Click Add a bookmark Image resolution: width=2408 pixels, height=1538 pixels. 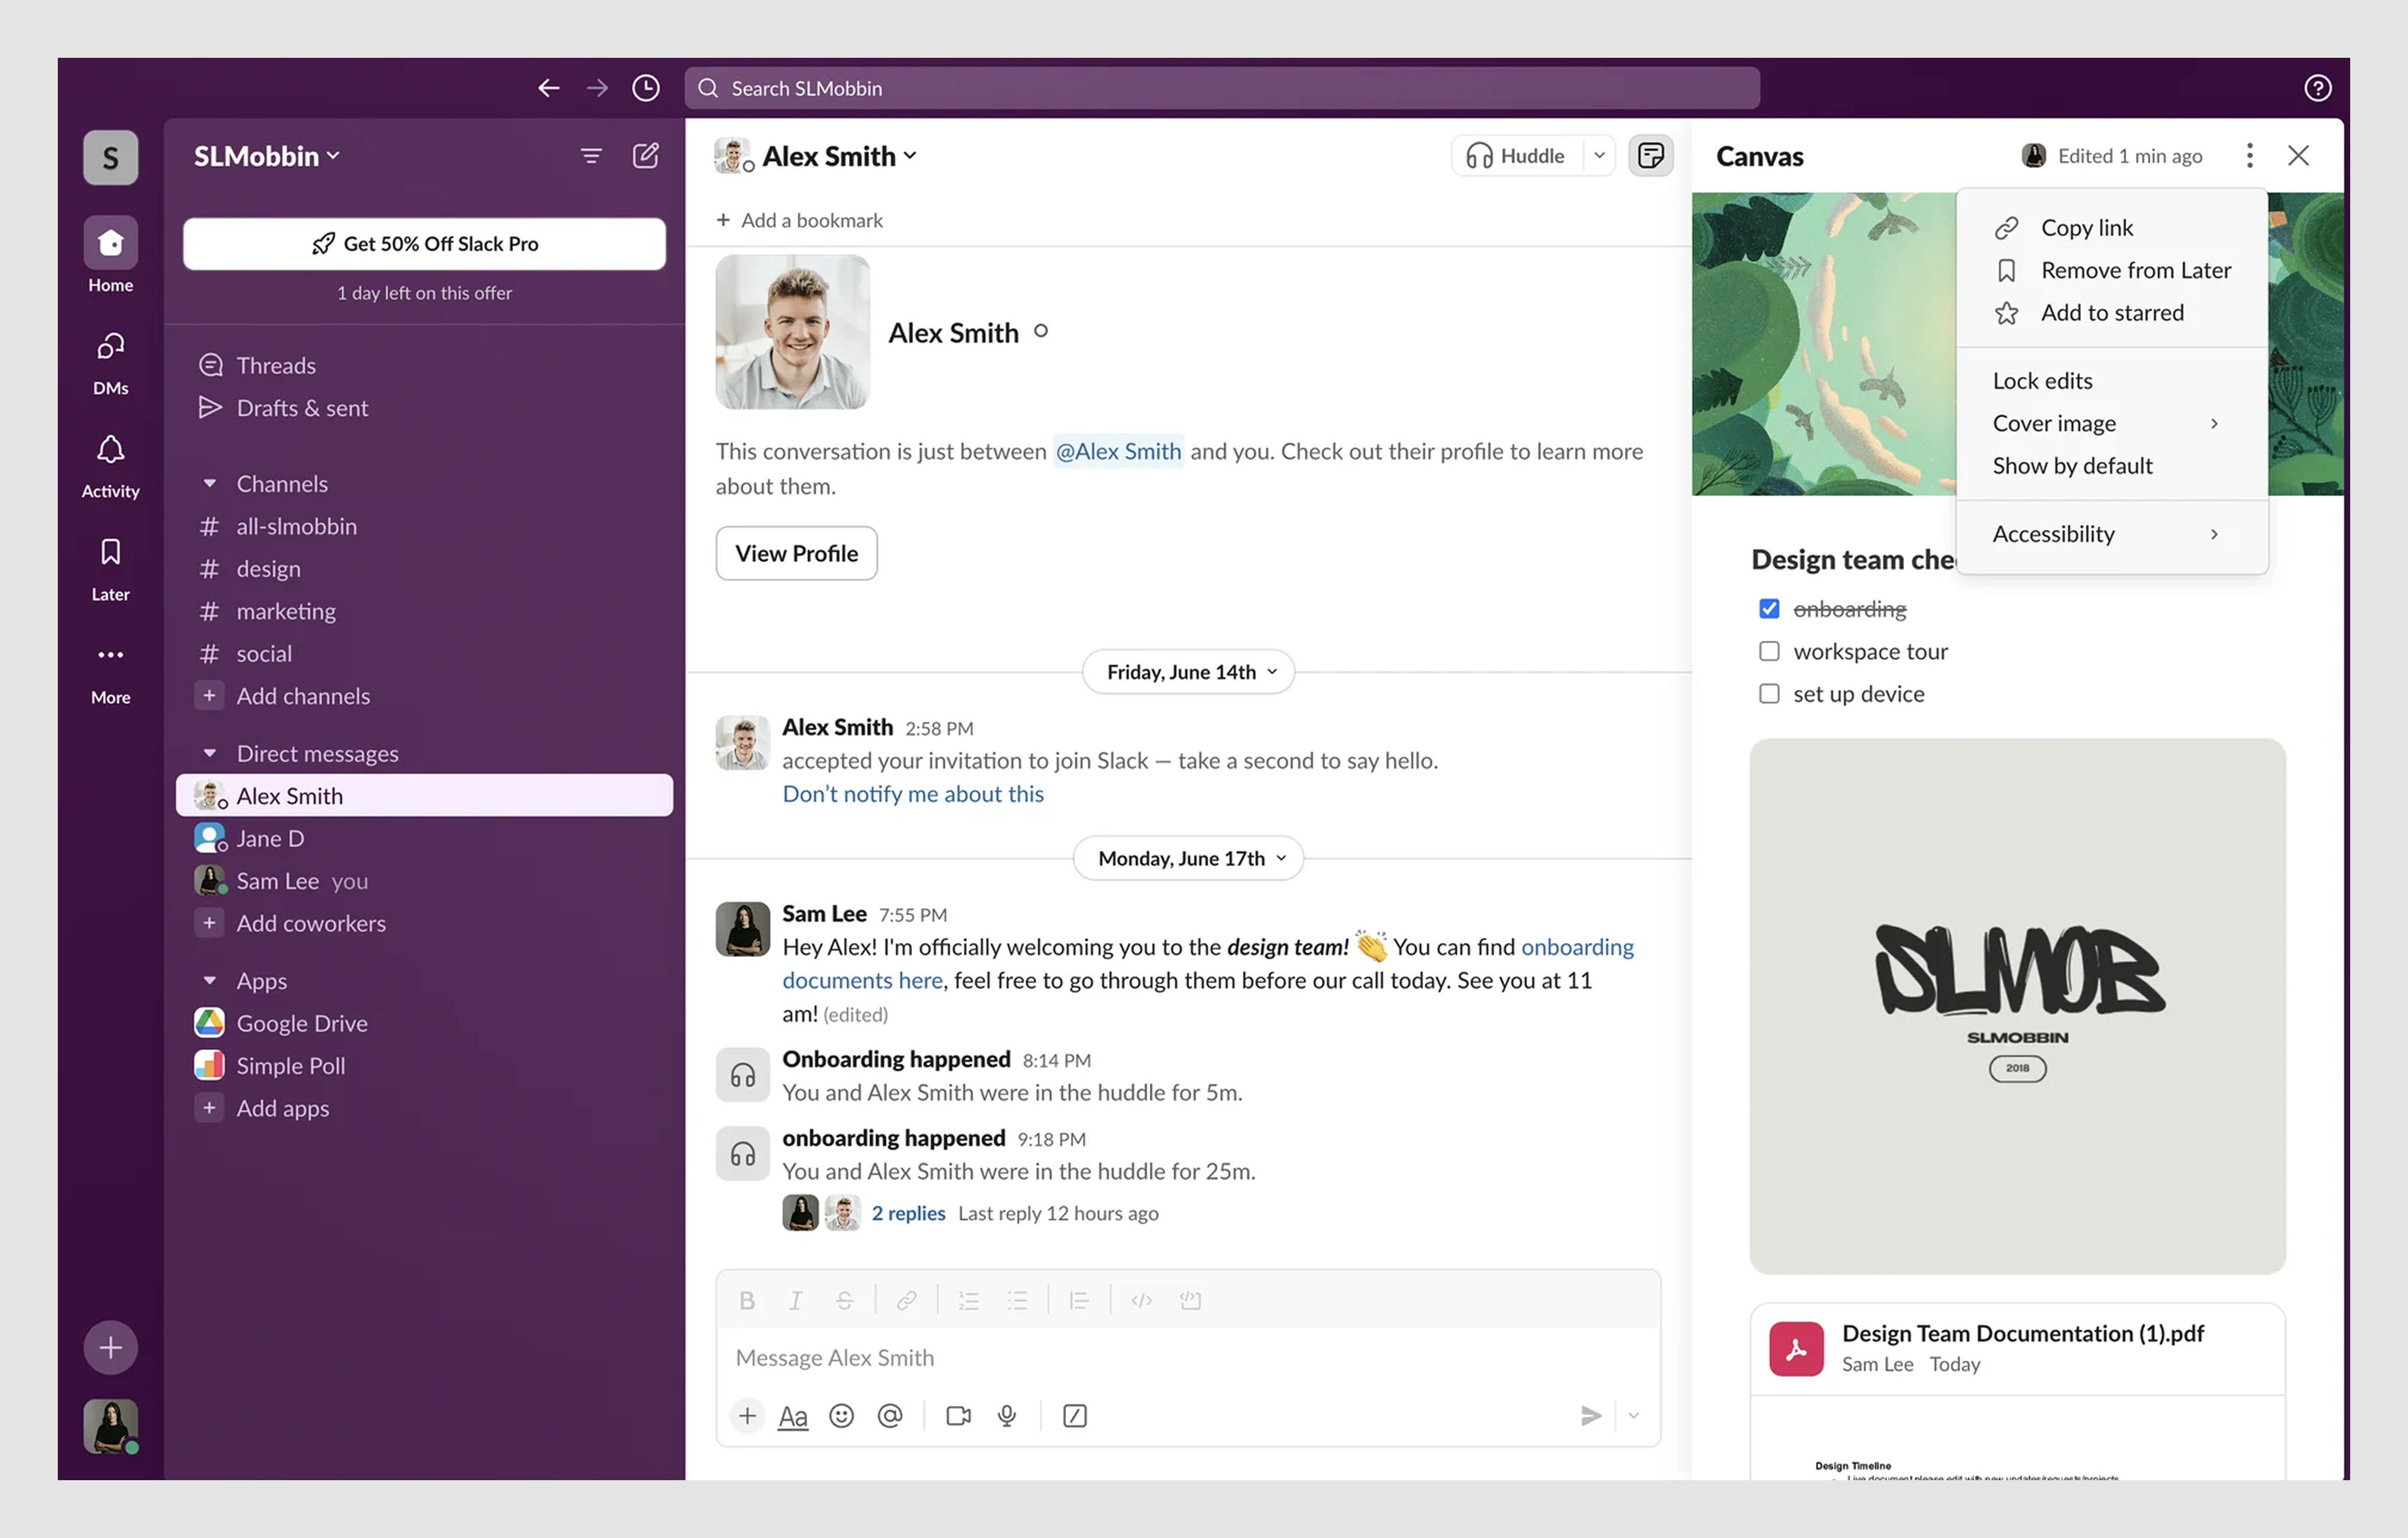point(799,220)
